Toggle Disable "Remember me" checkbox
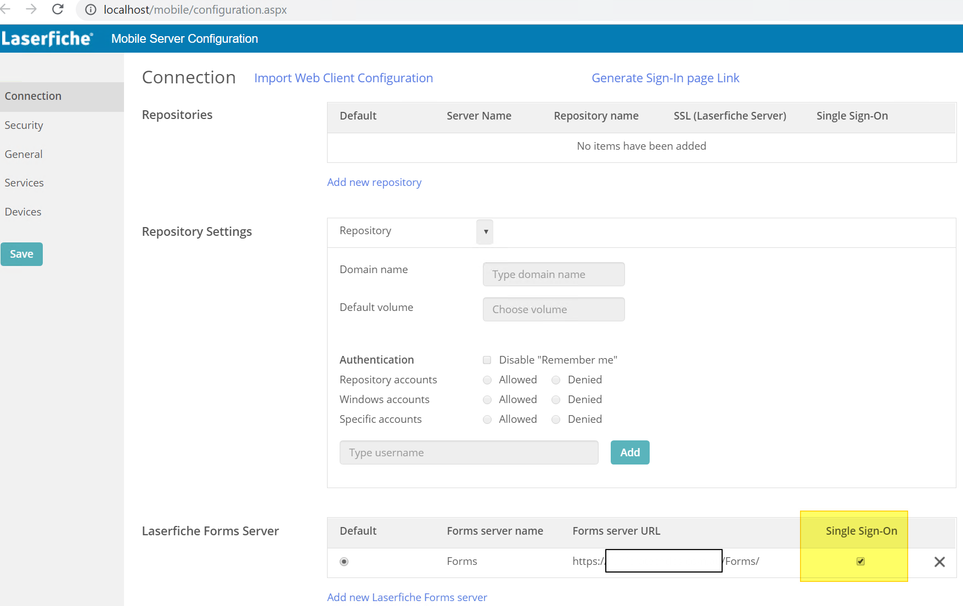The width and height of the screenshot is (963, 606). coord(487,360)
